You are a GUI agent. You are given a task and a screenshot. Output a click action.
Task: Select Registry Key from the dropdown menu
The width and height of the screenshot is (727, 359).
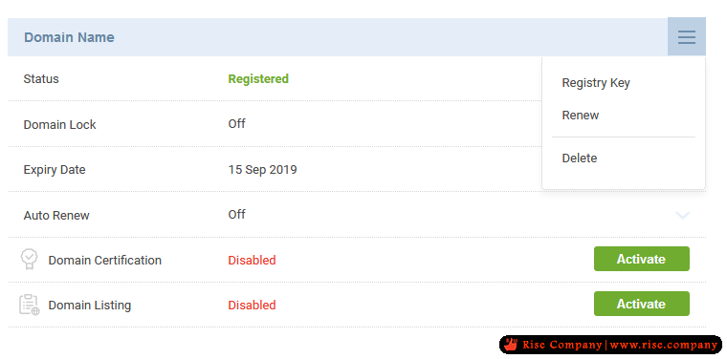coord(596,83)
